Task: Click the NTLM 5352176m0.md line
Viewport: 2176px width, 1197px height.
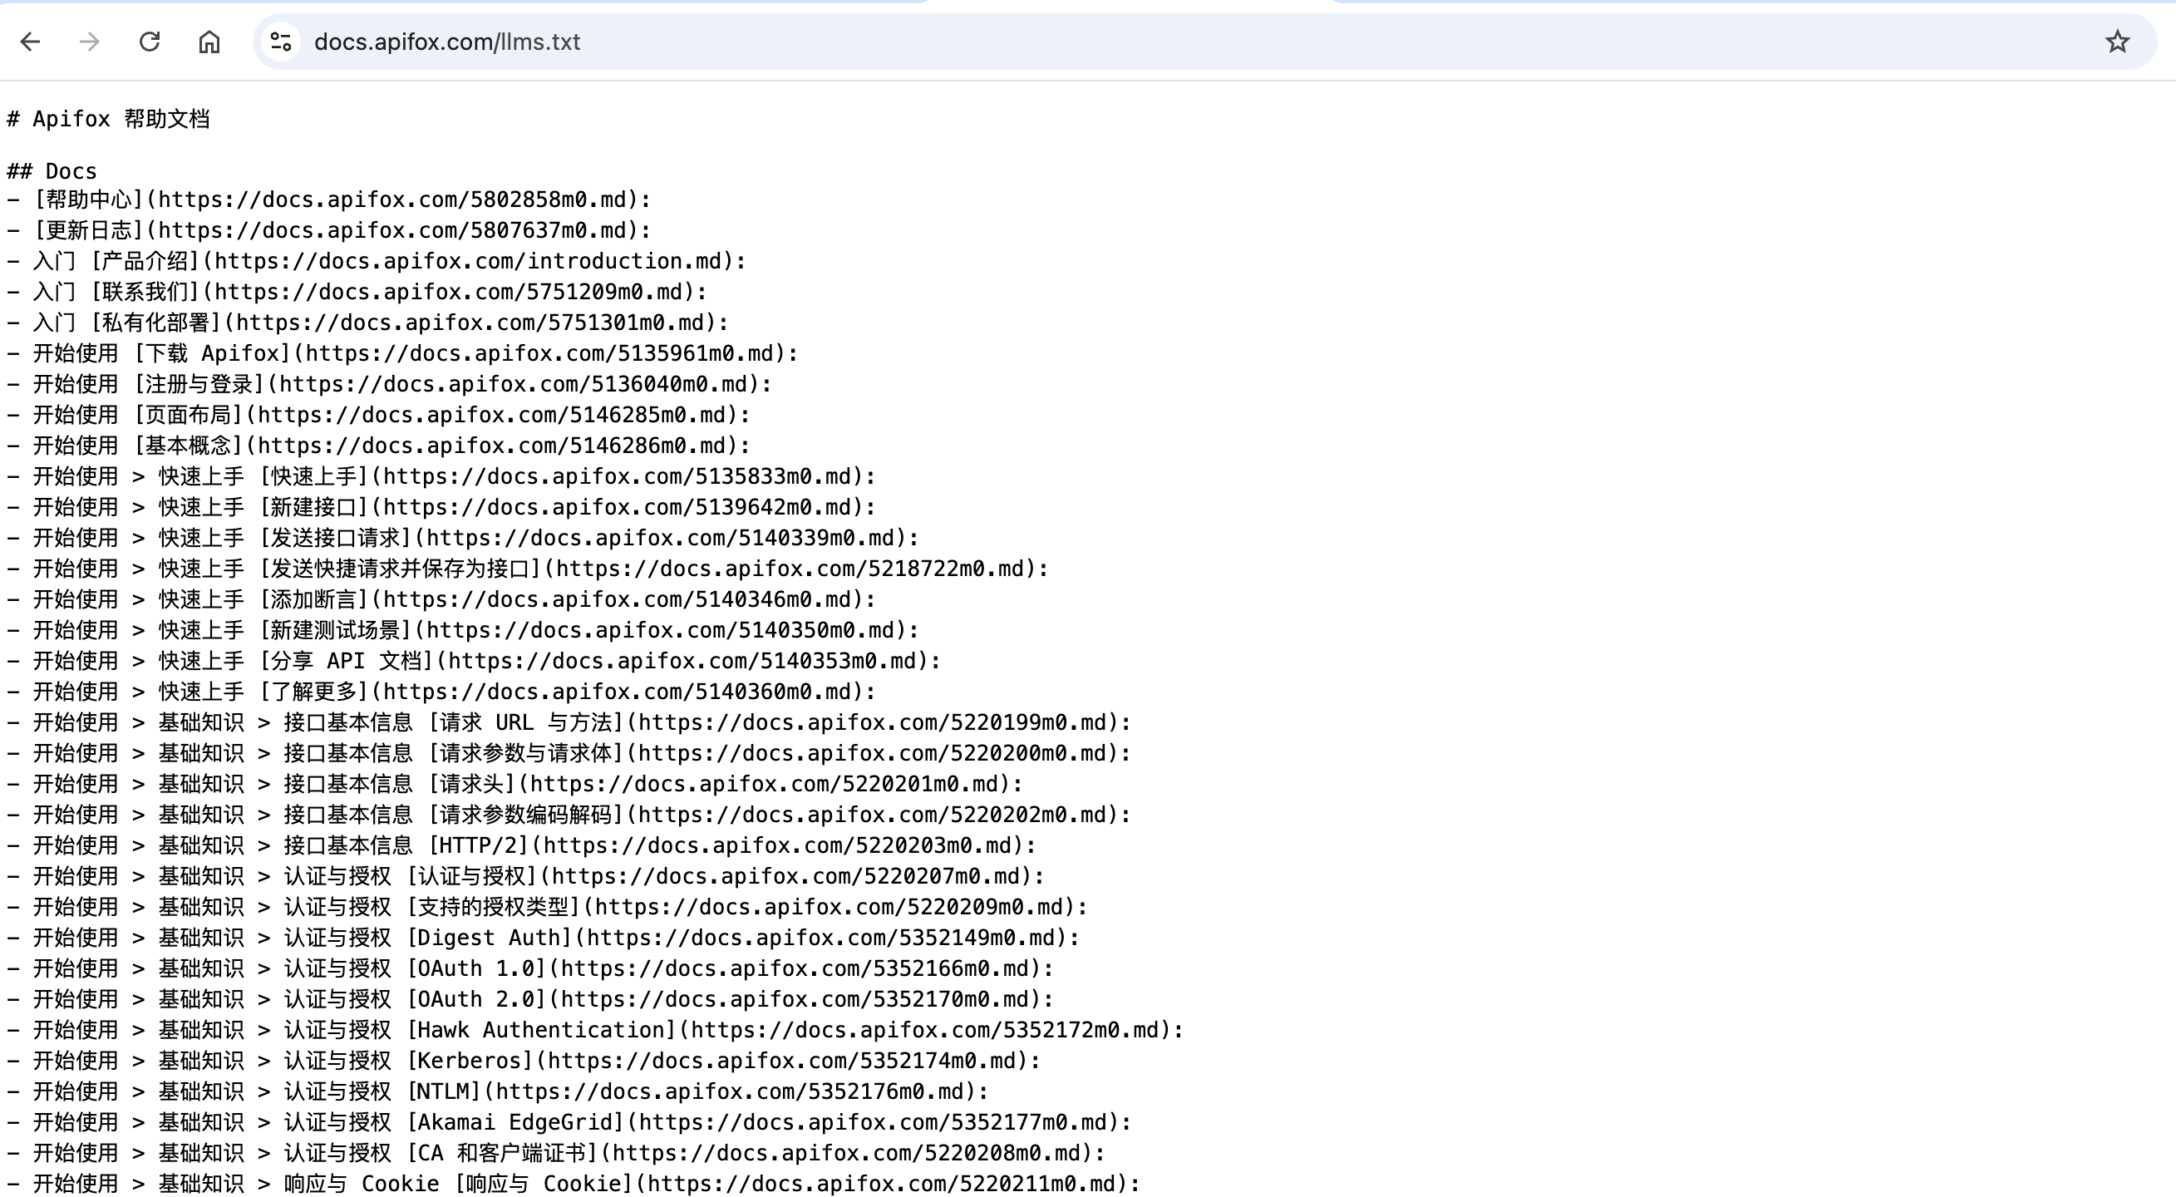Action: click(x=499, y=1091)
